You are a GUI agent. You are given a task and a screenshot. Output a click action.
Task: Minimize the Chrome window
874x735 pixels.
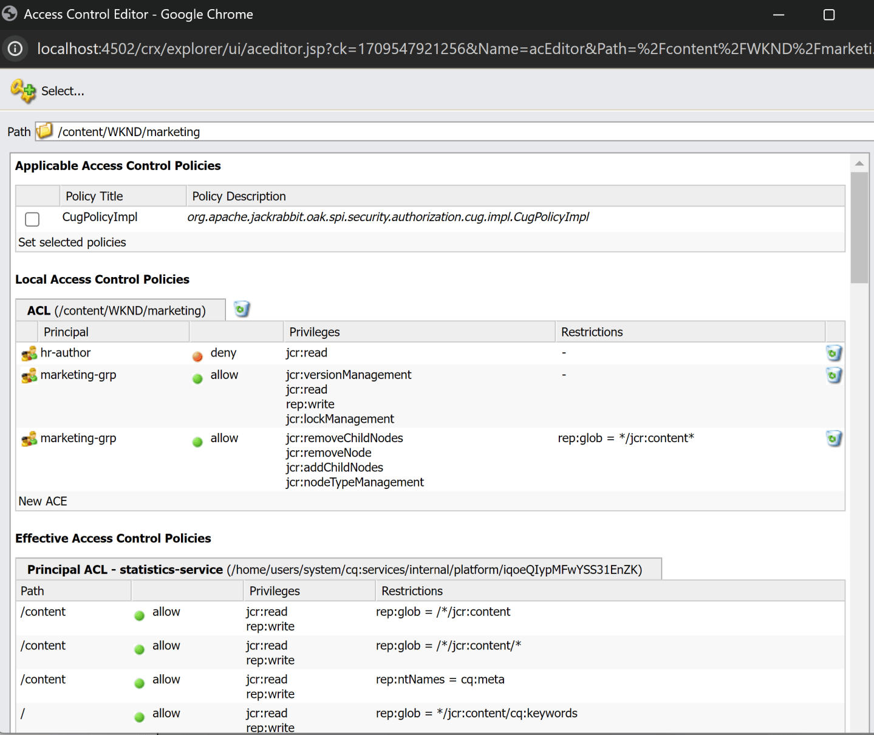[x=779, y=15]
